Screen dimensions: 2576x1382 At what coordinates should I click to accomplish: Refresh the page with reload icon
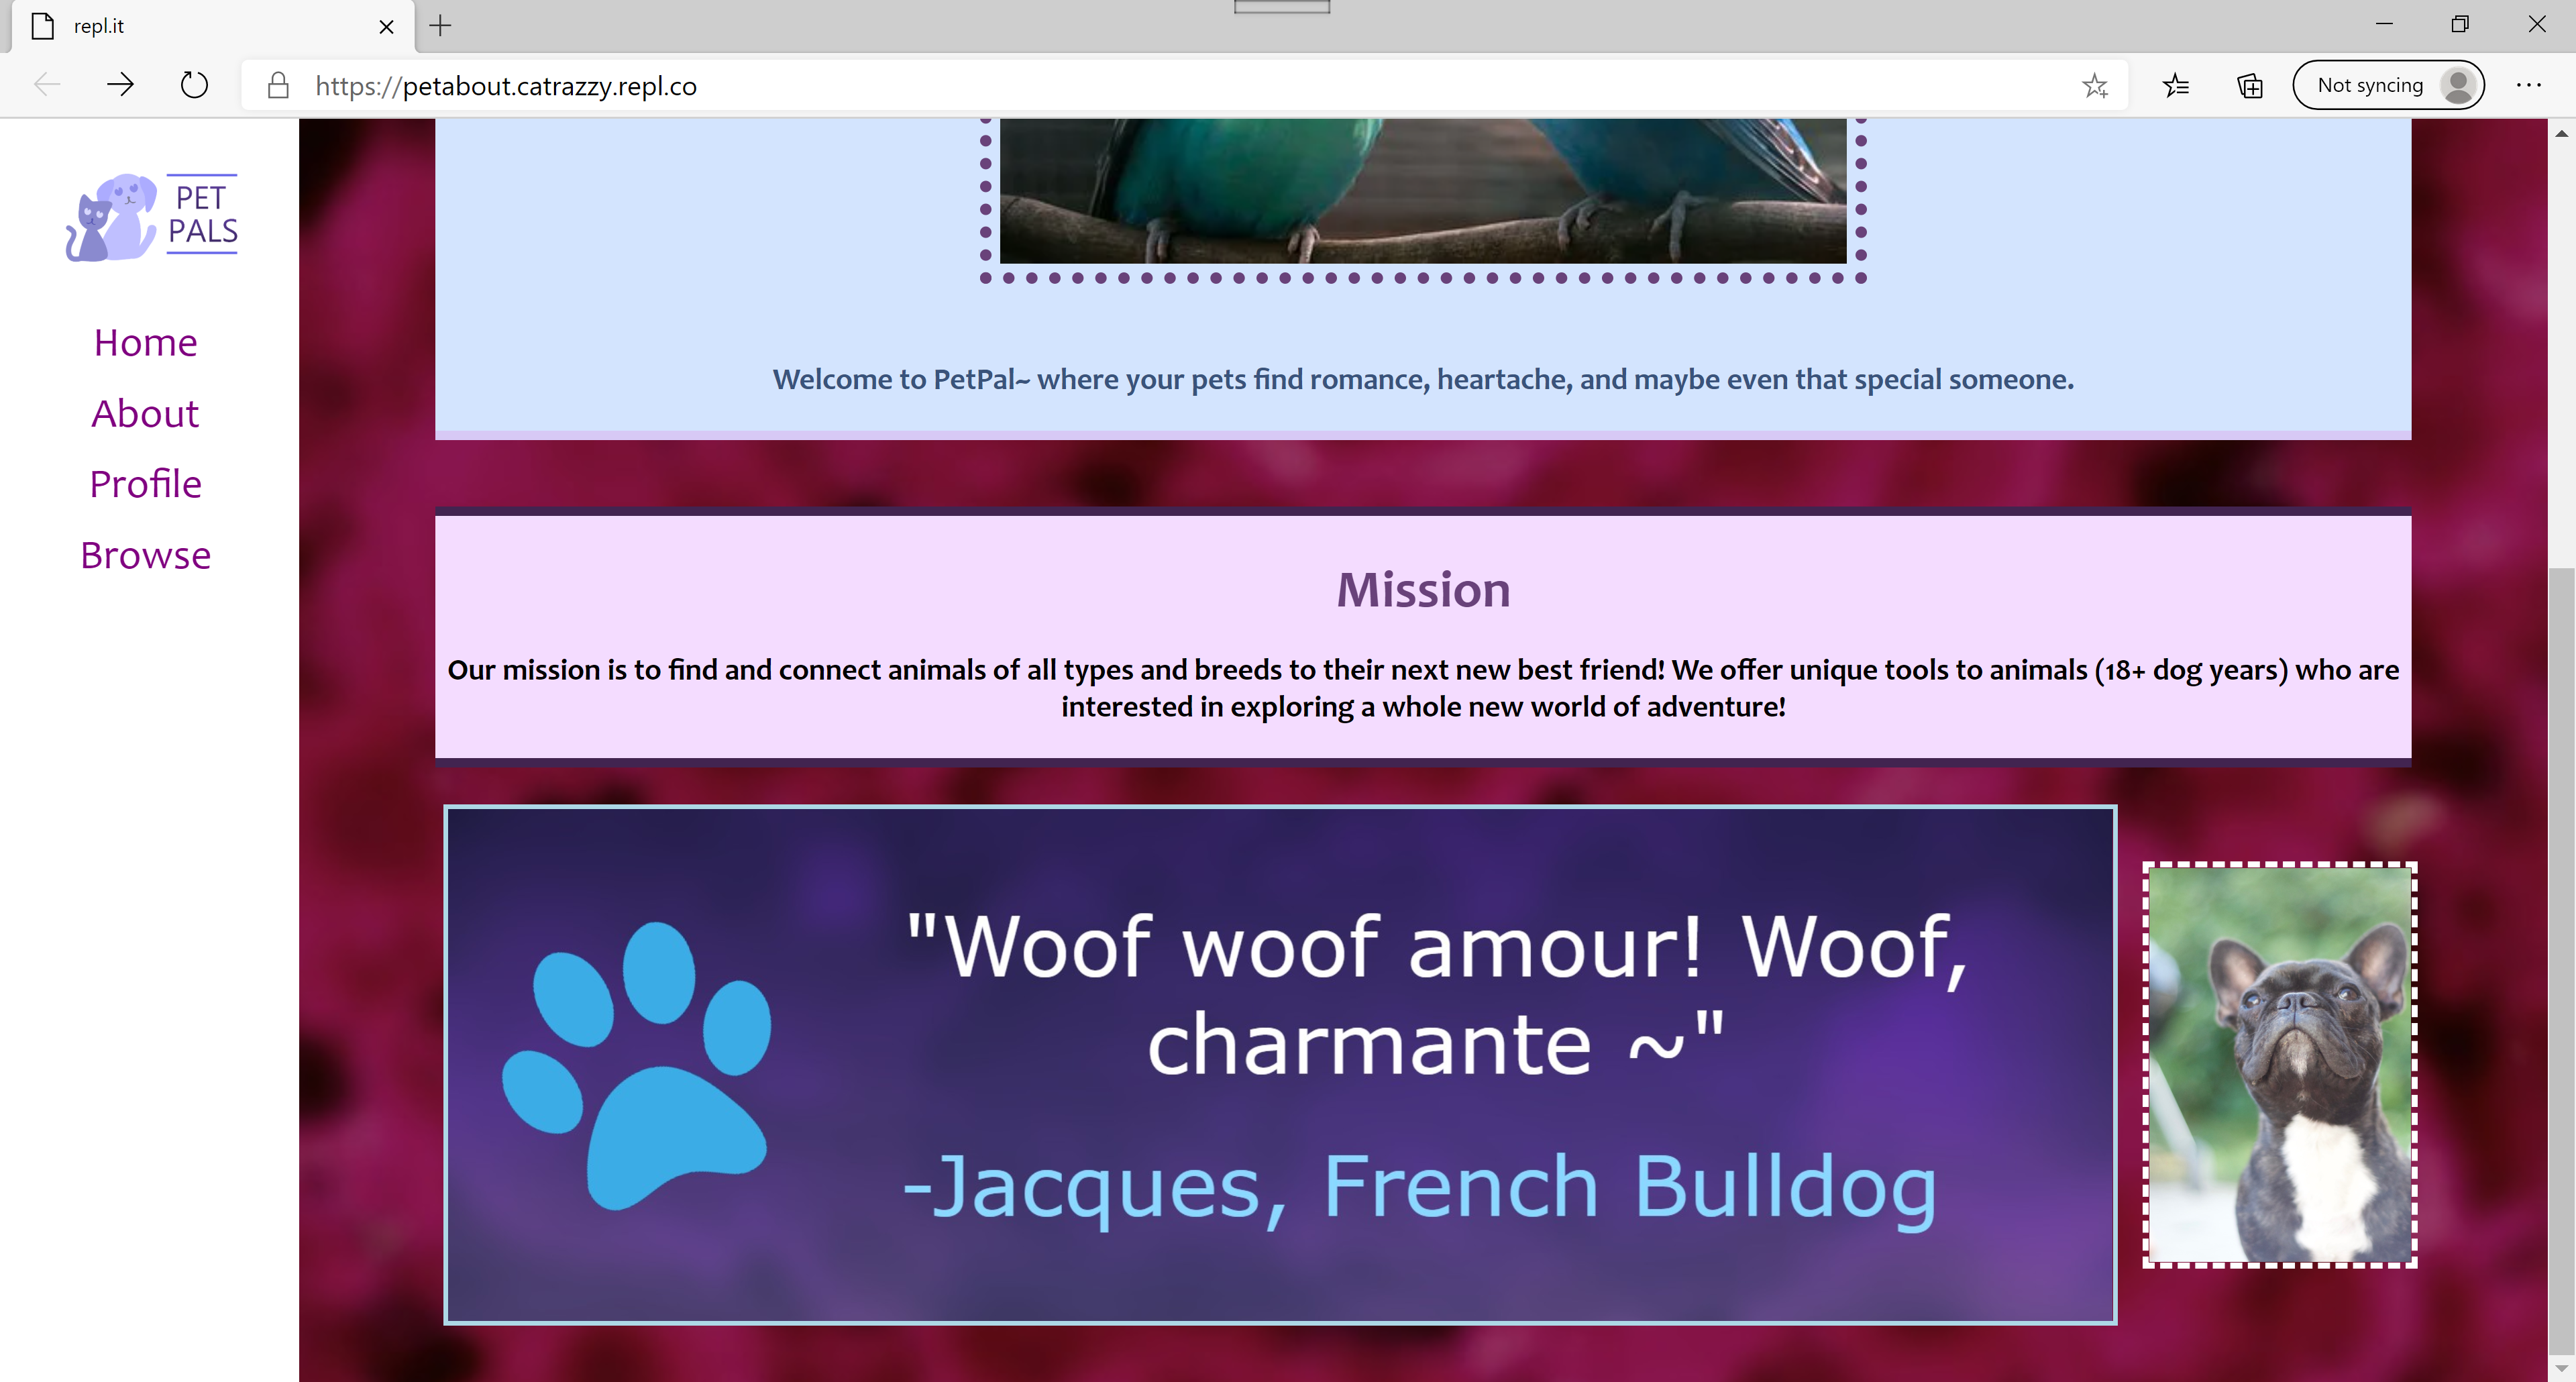point(194,85)
